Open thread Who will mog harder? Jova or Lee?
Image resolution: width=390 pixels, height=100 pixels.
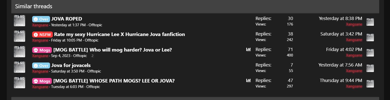pos(113,50)
